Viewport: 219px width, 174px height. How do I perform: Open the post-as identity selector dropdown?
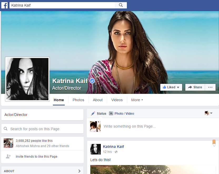[208, 113]
